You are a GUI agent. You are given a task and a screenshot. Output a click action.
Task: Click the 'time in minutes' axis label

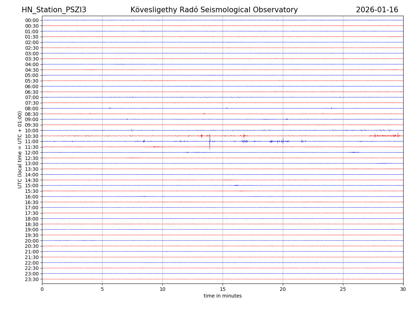tap(223, 296)
